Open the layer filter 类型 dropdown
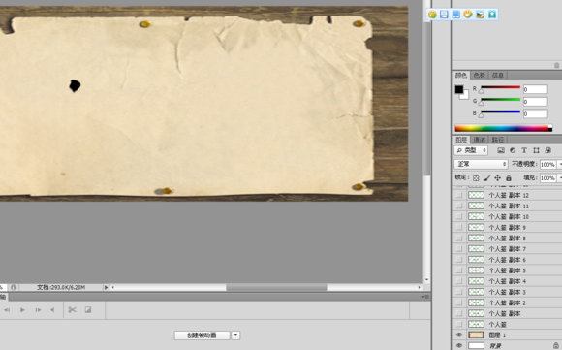This screenshot has width=562, height=350. (x=471, y=150)
